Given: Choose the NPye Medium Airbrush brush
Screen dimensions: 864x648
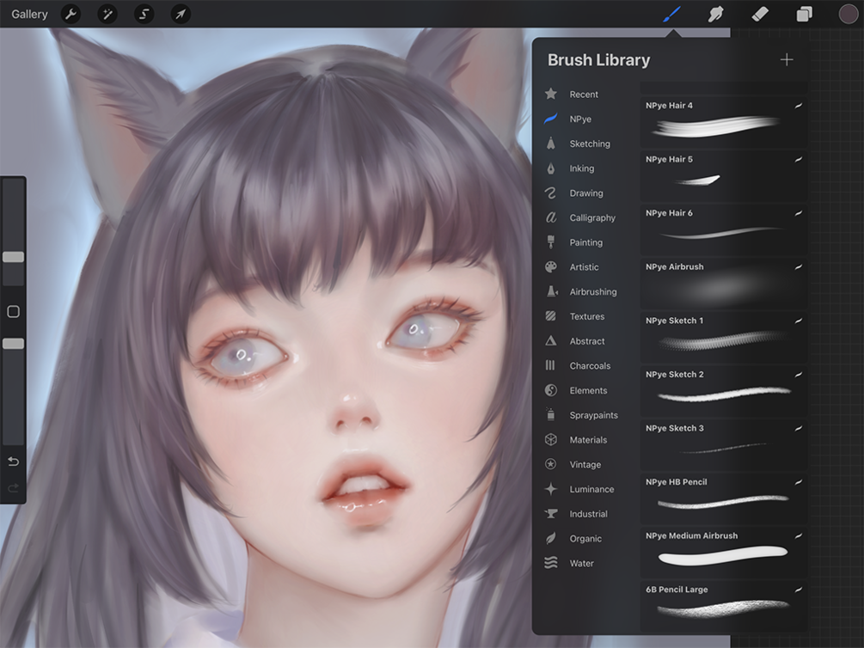Looking at the screenshot, I should pos(724,552).
